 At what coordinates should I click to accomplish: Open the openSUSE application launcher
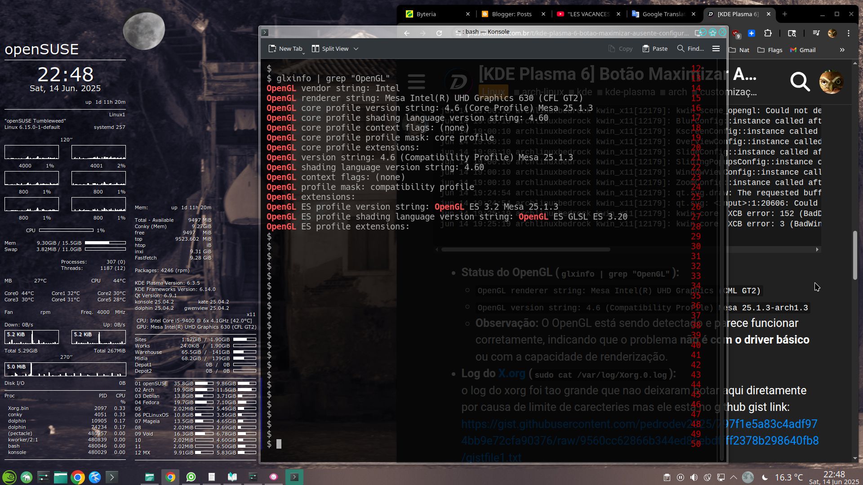tap(9, 477)
